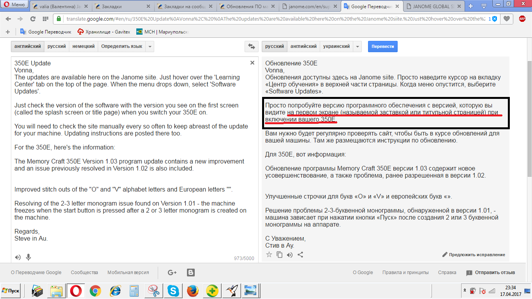Open the Правила и принципы link
Image resolution: width=532 pixels, height=299 pixels.
point(405,273)
